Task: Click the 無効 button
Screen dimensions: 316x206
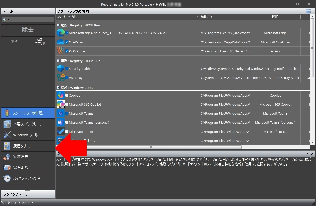Action: [14, 41]
